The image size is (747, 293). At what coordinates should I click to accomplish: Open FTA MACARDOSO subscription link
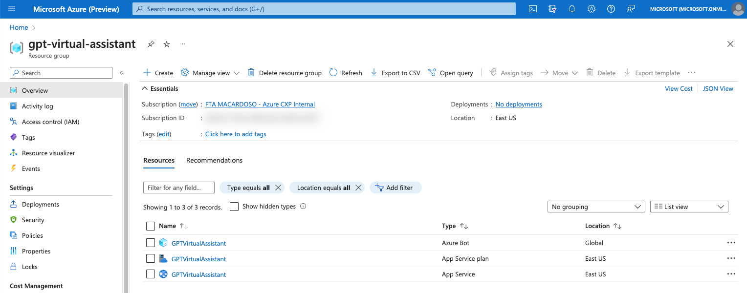tap(260, 104)
